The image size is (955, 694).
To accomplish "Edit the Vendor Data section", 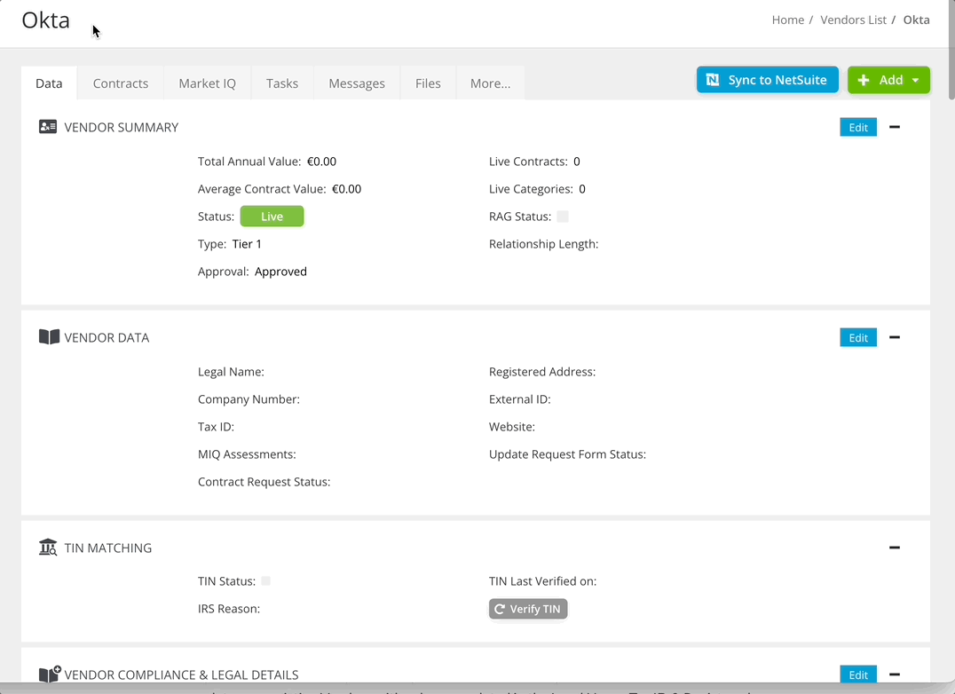I will pos(857,337).
